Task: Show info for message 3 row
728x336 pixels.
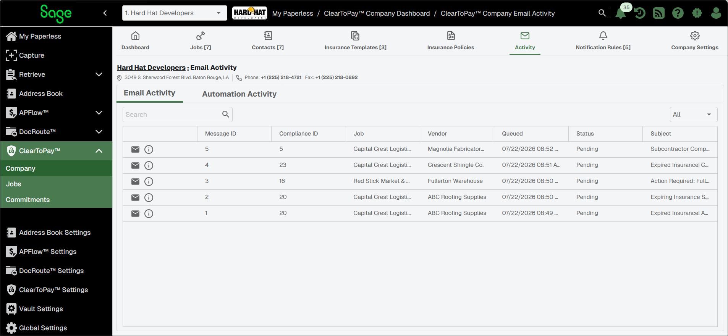Action: (x=149, y=181)
